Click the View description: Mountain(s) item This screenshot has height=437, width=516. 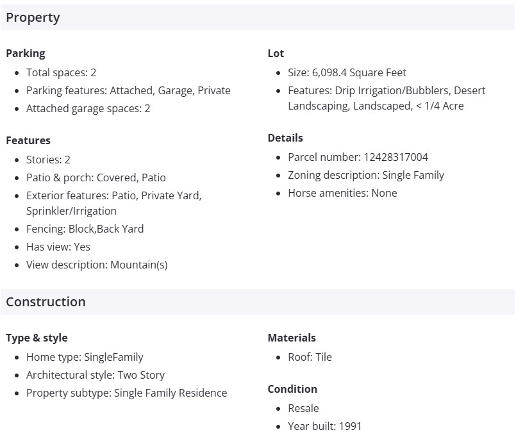click(97, 265)
